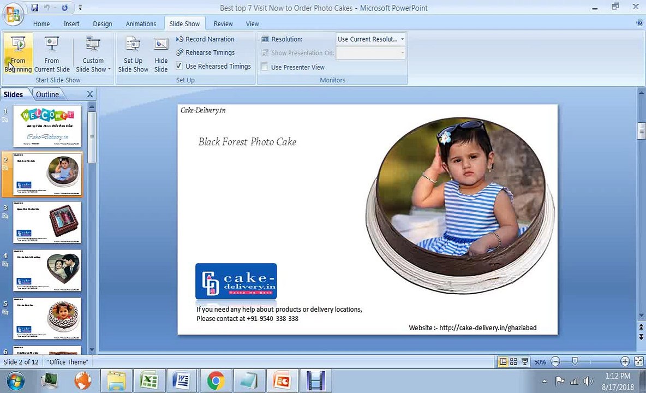This screenshot has height=393, width=646.
Task: Click the 50% zoom level
Action: pos(540,362)
